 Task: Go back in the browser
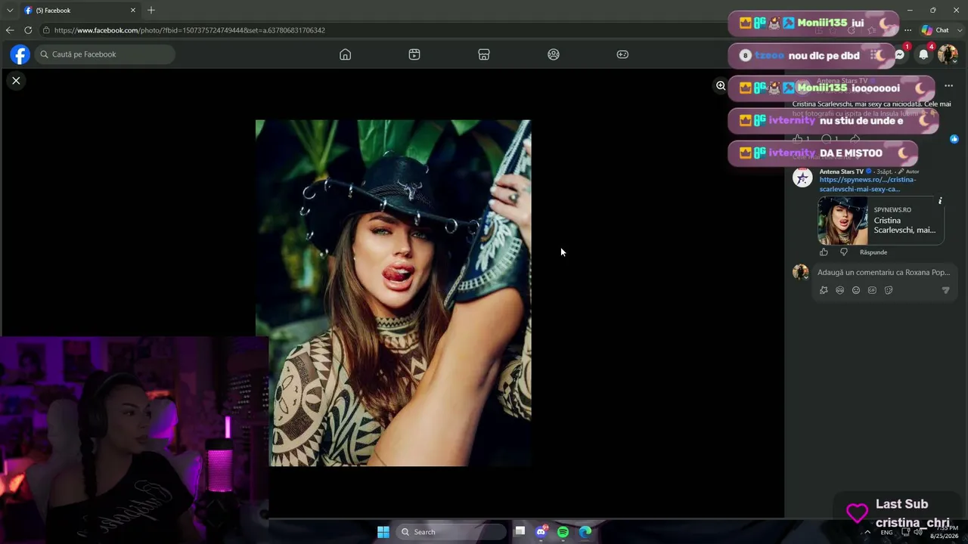[x=10, y=30]
